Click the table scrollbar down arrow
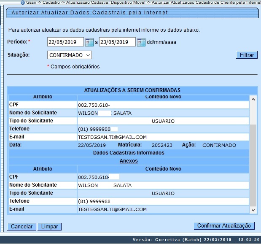Image resolution: width=261 pixels, height=244 pixels. click(x=253, y=209)
